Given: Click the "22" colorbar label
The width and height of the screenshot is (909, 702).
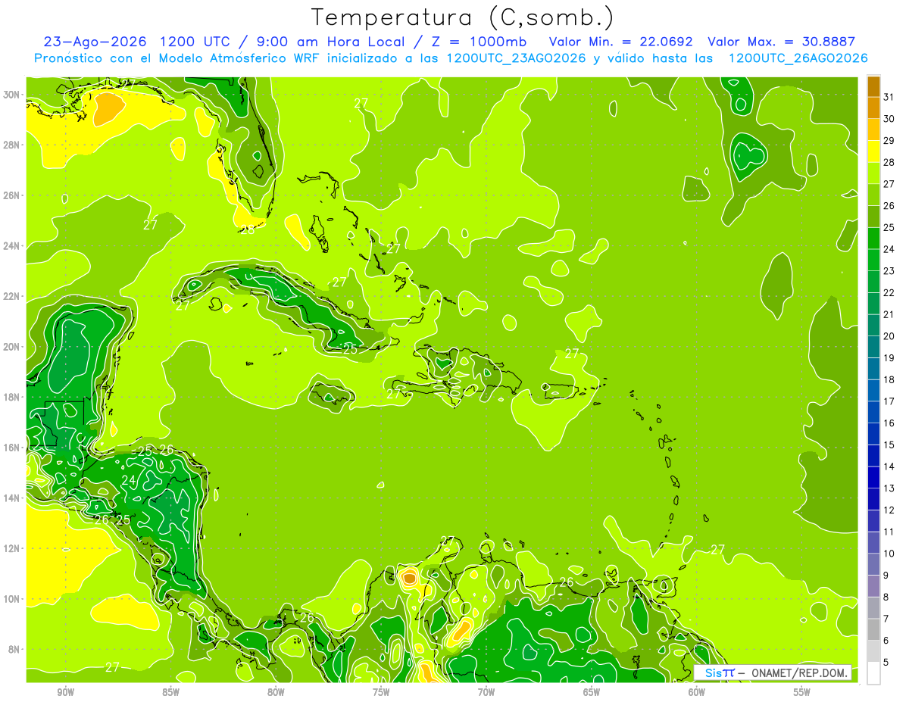Looking at the screenshot, I should tap(889, 292).
